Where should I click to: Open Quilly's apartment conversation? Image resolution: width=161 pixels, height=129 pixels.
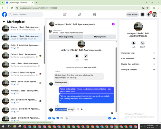coord(22,47)
